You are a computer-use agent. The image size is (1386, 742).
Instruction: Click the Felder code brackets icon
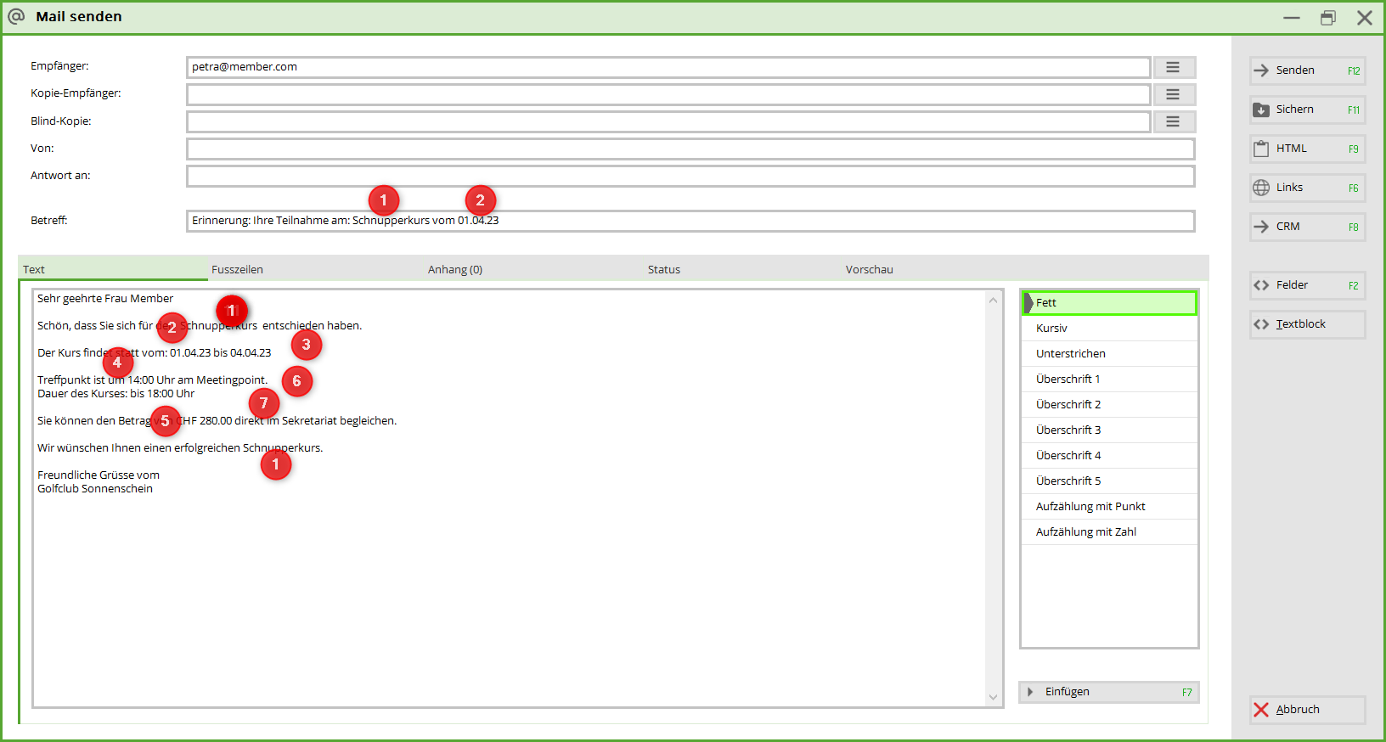pyautogui.click(x=1261, y=285)
